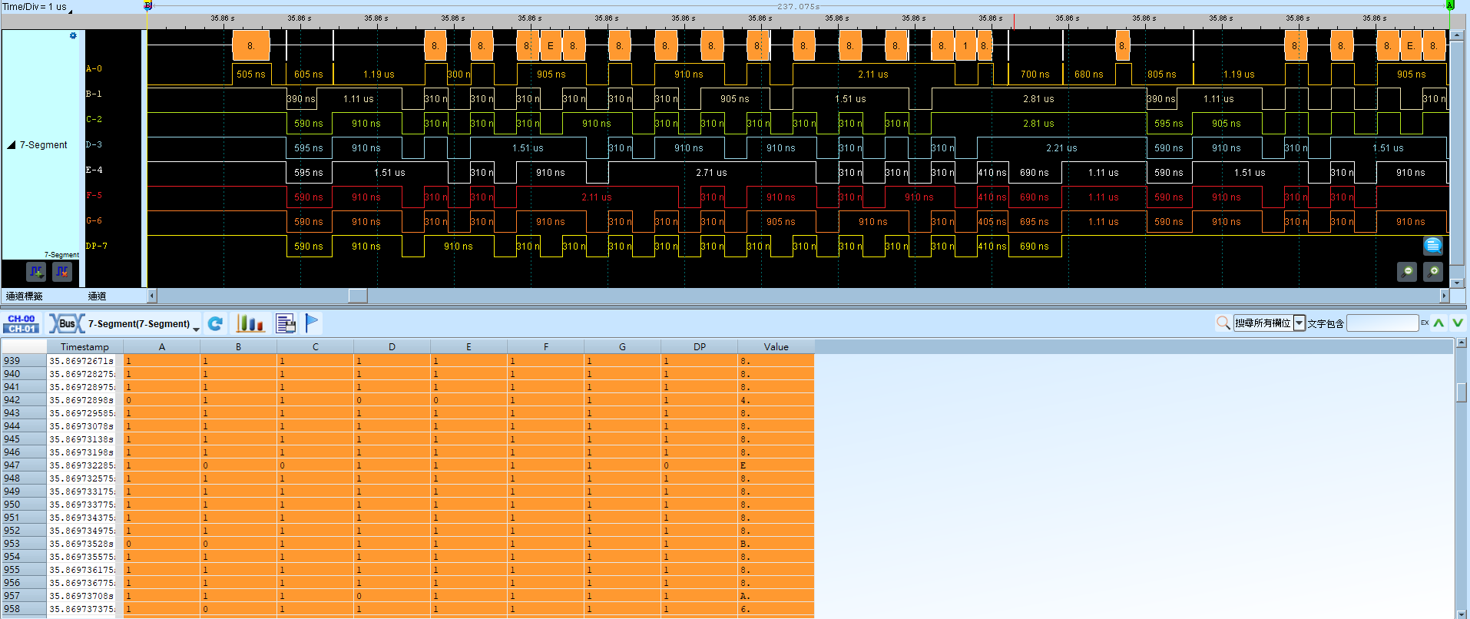
Task: Jump to previous search match
Action: pyautogui.click(x=1439, y=323)
